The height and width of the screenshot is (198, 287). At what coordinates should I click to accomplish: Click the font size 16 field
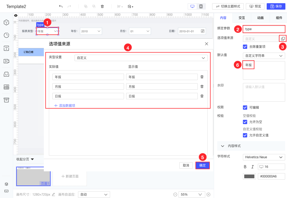(272, 167)
